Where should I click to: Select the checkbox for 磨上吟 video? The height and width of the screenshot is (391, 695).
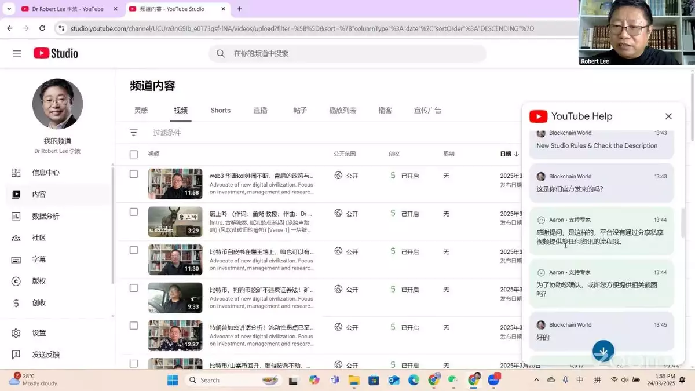tap(134, 212)
